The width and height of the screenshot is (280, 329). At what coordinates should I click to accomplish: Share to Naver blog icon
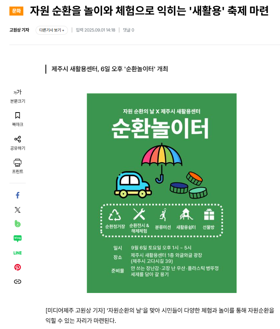tap(18, 239)
